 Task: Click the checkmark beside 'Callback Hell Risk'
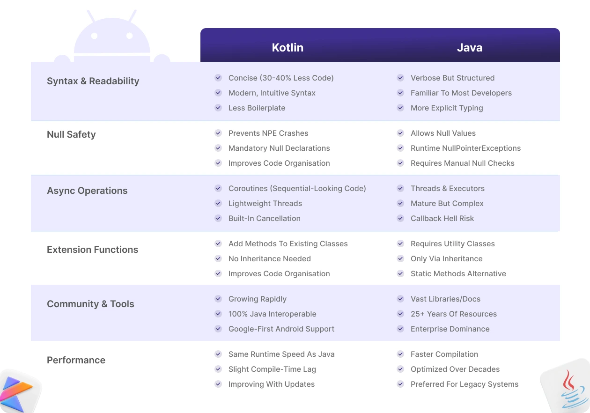[x=400, y=218]
